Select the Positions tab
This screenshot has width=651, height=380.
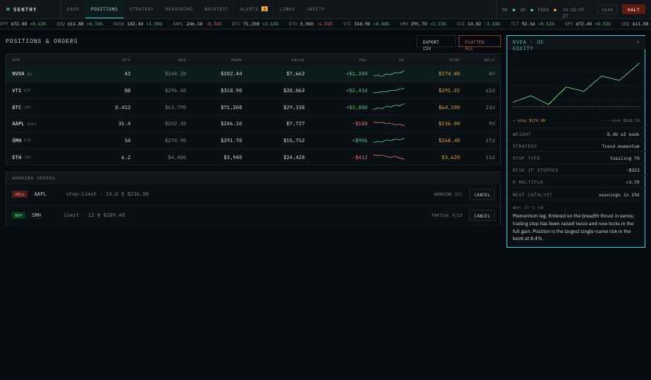(104, 8)
